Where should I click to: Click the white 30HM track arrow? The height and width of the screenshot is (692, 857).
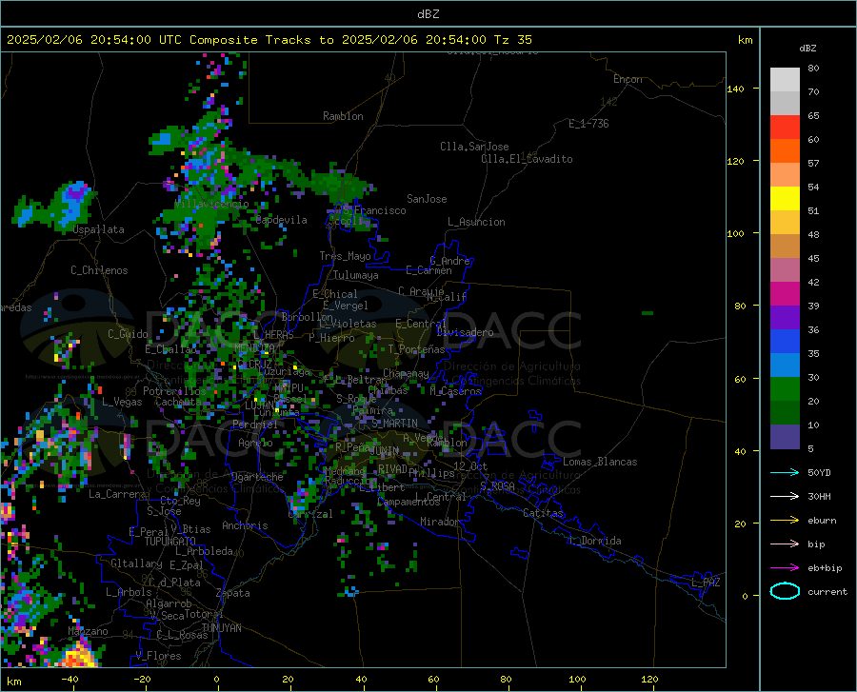point(785,497)
